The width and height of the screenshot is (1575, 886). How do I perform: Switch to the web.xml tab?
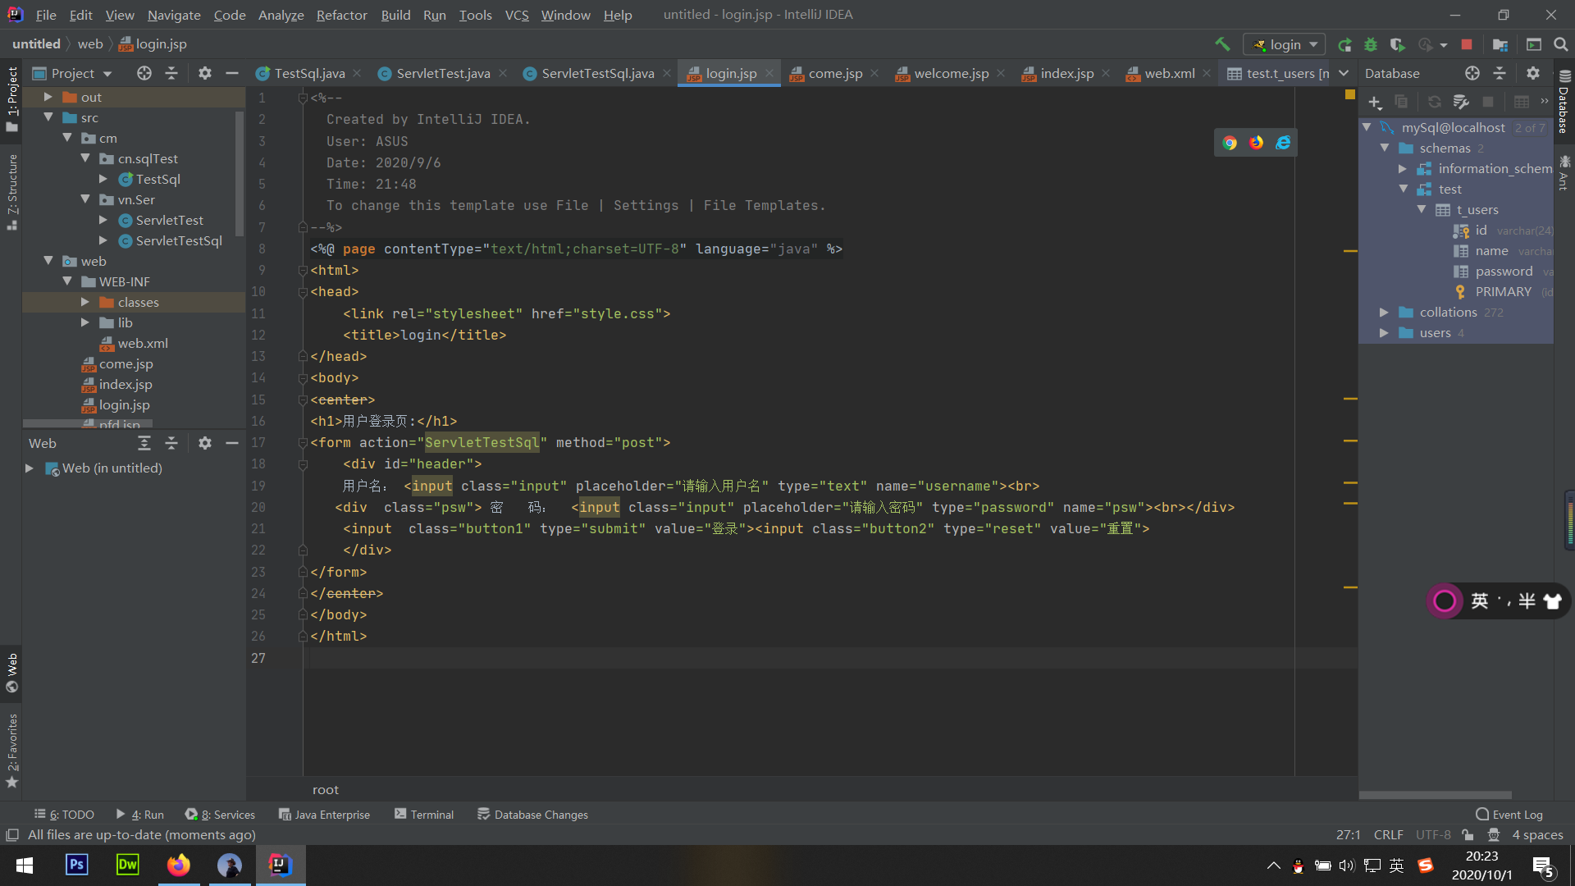point(1169,73)
